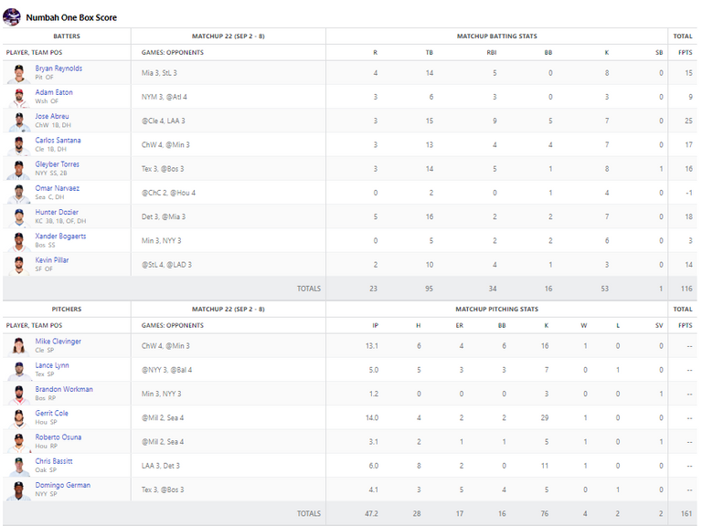Open Brandon Workman player link

pyautogui.click(x=64, y=389)
